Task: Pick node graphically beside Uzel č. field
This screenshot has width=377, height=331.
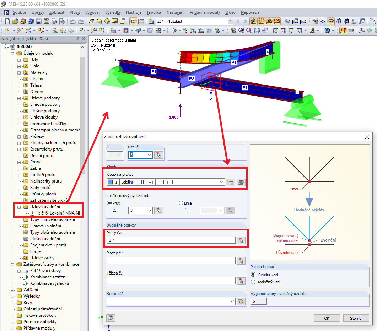Action: (x=158, y=155)
